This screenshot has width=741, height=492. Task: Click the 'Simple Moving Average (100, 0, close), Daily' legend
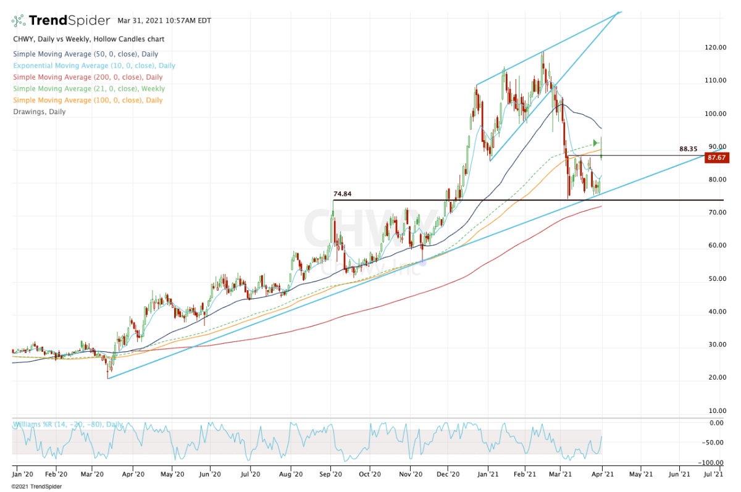pos(88,100)
